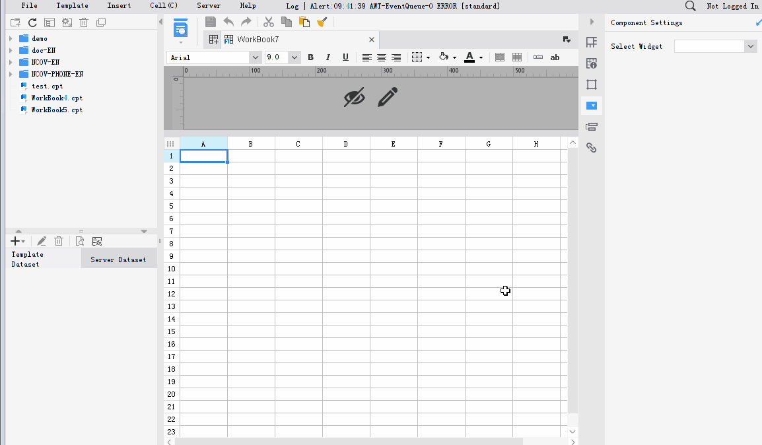Open the fill background color picker
This screenshot has height=445, width=762.
point(444,57)
